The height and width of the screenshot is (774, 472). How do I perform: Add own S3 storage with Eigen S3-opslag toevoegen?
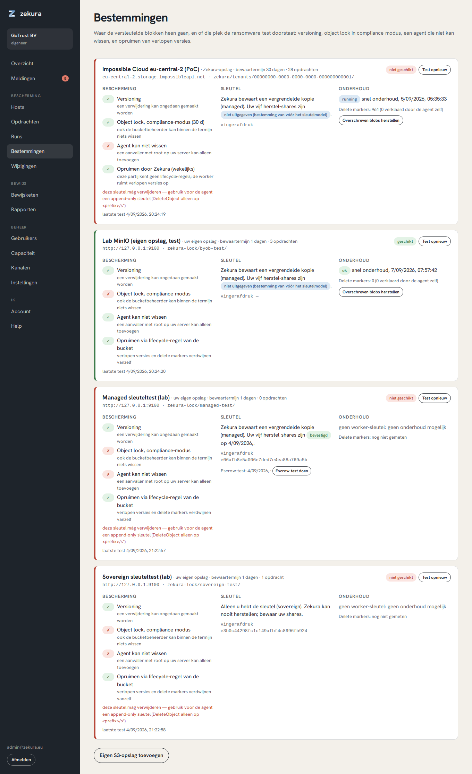[131, 755]
